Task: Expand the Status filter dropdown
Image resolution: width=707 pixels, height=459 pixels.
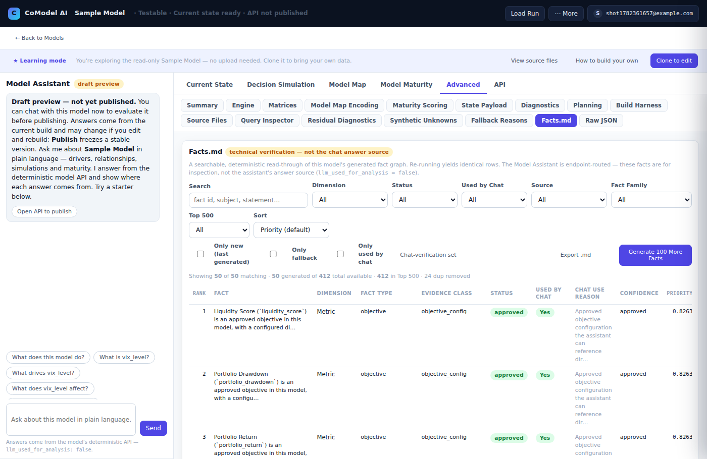Action: click(425, 200)
